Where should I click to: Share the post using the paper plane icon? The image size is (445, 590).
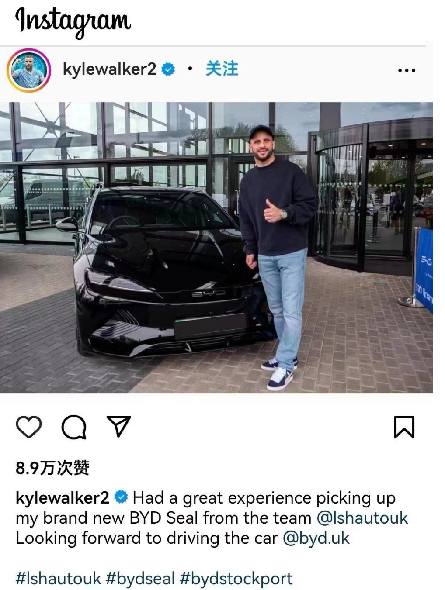119,426
